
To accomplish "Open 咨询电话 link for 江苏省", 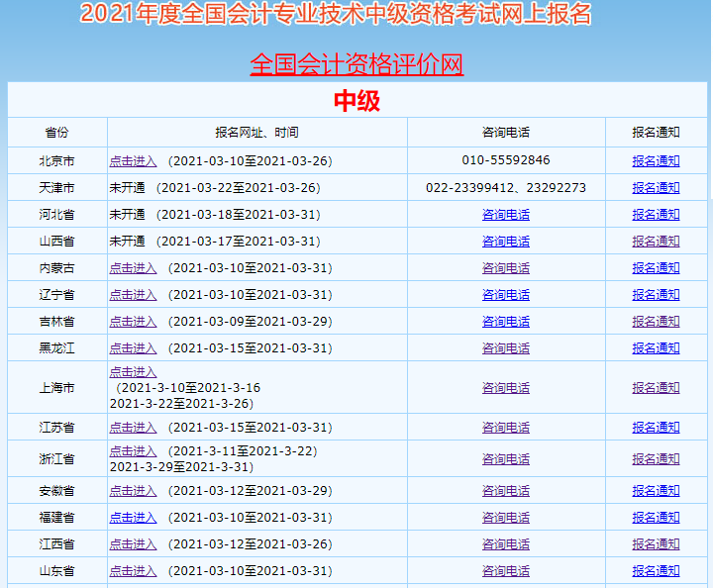I will click(x=506, y=428).
